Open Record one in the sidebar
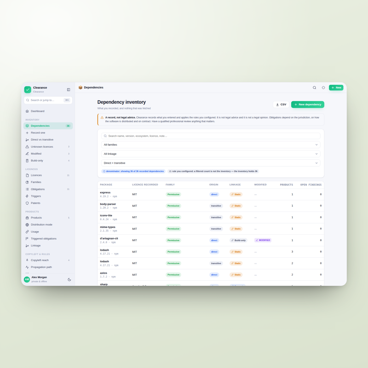Screen dimensions: 368x368 [48, 133]
